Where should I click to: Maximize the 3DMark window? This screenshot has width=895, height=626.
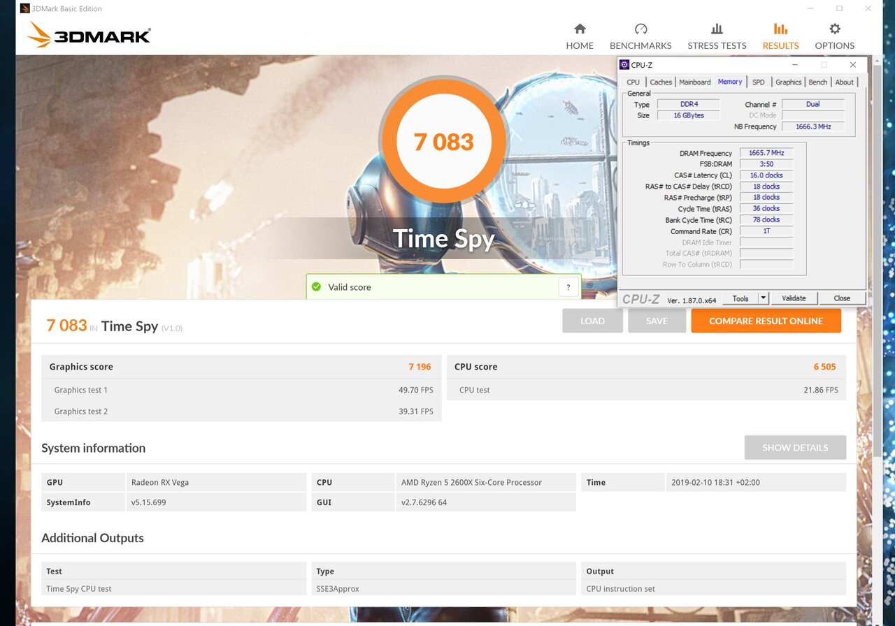click(x=839, y=8)
